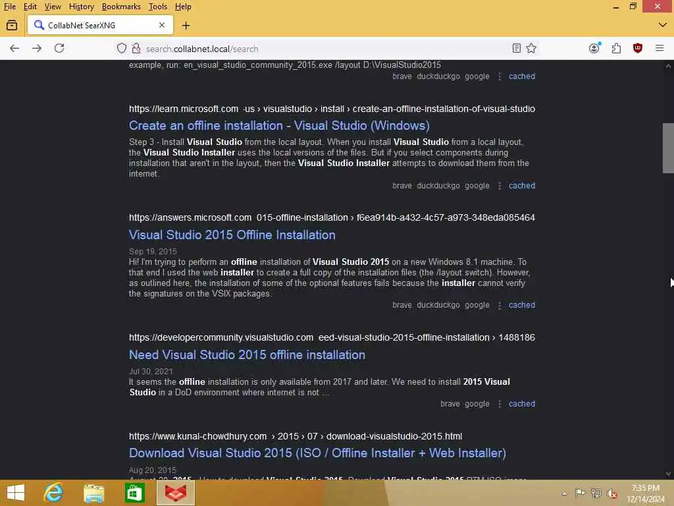The image size is (674, 506).
Task: Click the 'Jul 30, 2021' date text
Action: point(151,372)
